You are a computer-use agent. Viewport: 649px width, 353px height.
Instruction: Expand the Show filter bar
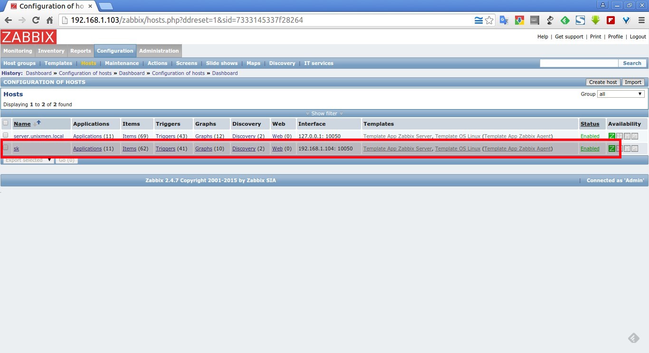click(324, 113)
